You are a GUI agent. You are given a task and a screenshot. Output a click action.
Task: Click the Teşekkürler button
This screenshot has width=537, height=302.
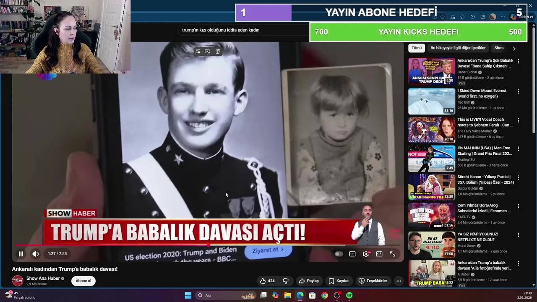tap(373, 281)
